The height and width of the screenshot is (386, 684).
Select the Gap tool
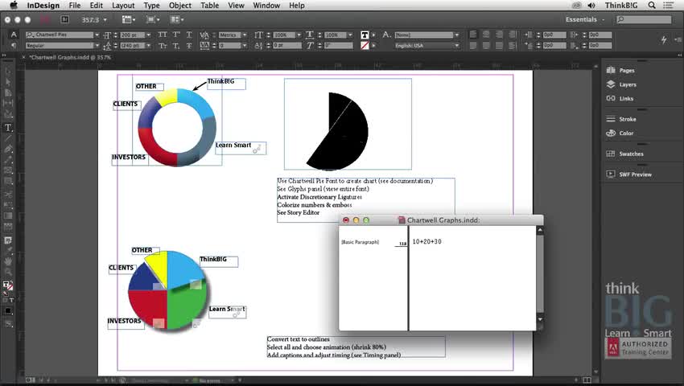pos(8,103)
